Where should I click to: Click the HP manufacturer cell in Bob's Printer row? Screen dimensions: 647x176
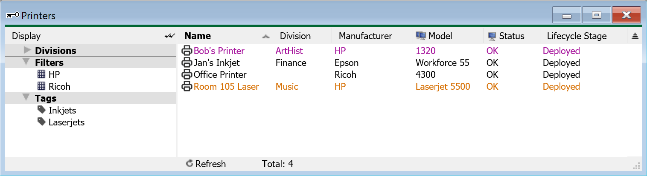point(340,51)
